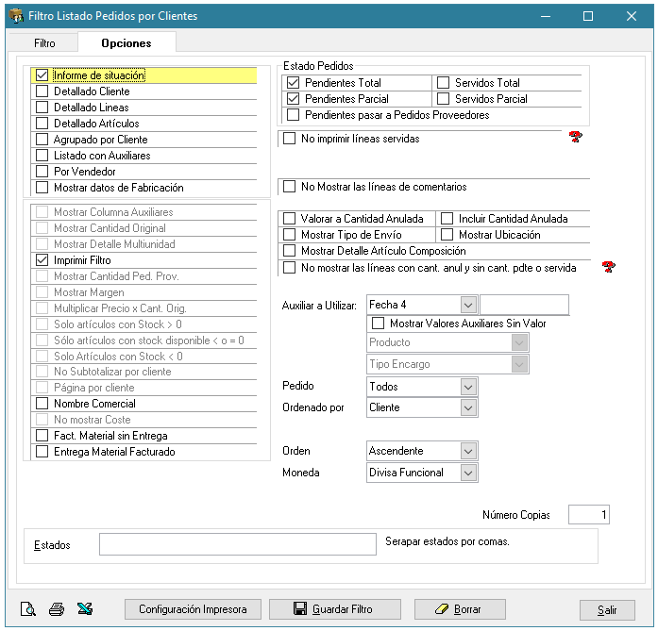Screen dimensions: 658x631
Task: Click the Número Copias field
Action: pos(589,514)
